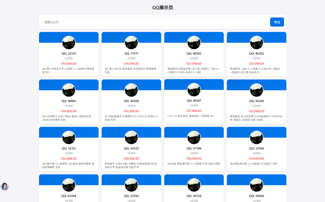Click the ¥14,999.00 price under QQ 22531
Image resolution: width=325 pixels, height=202 pixels.
pos(69,64)
